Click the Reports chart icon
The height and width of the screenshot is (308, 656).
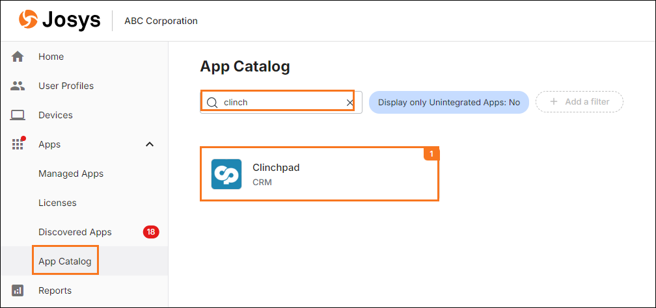click(18, 290)
